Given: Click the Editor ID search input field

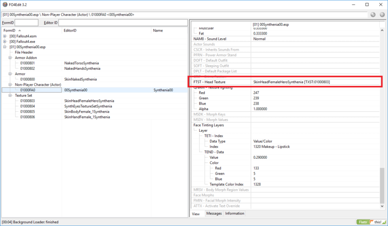Looking at the screenshot, I should (123, 23).
